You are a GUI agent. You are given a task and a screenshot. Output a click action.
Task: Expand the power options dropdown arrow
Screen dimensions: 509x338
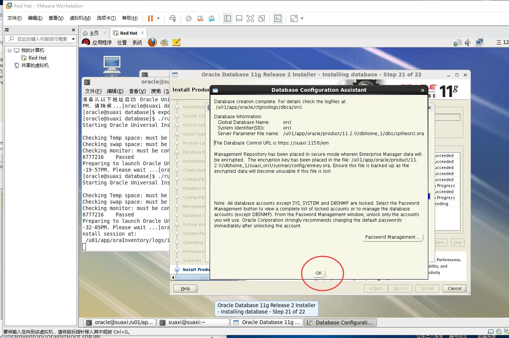point(158,18)
